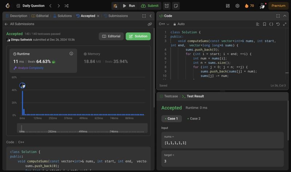Screen dimensions: 291x172
Task: Open the notes sticky icon
Action: [x=176, y=6]
